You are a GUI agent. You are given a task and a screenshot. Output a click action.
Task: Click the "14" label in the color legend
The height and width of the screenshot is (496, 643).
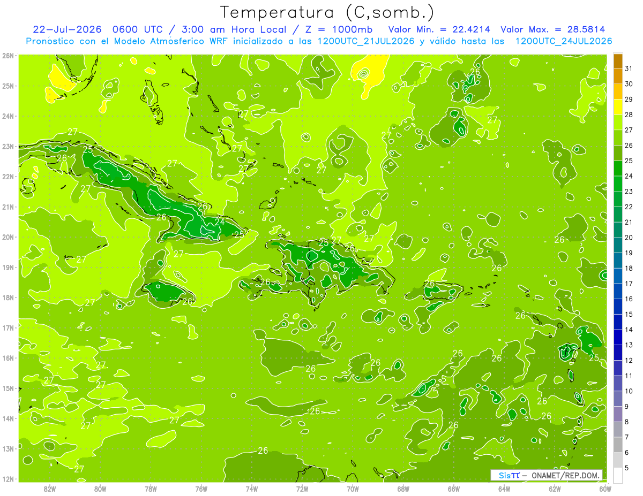click(629, 329)
